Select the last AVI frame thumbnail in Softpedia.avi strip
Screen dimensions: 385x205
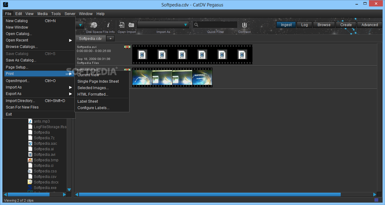tap(242, 54)
